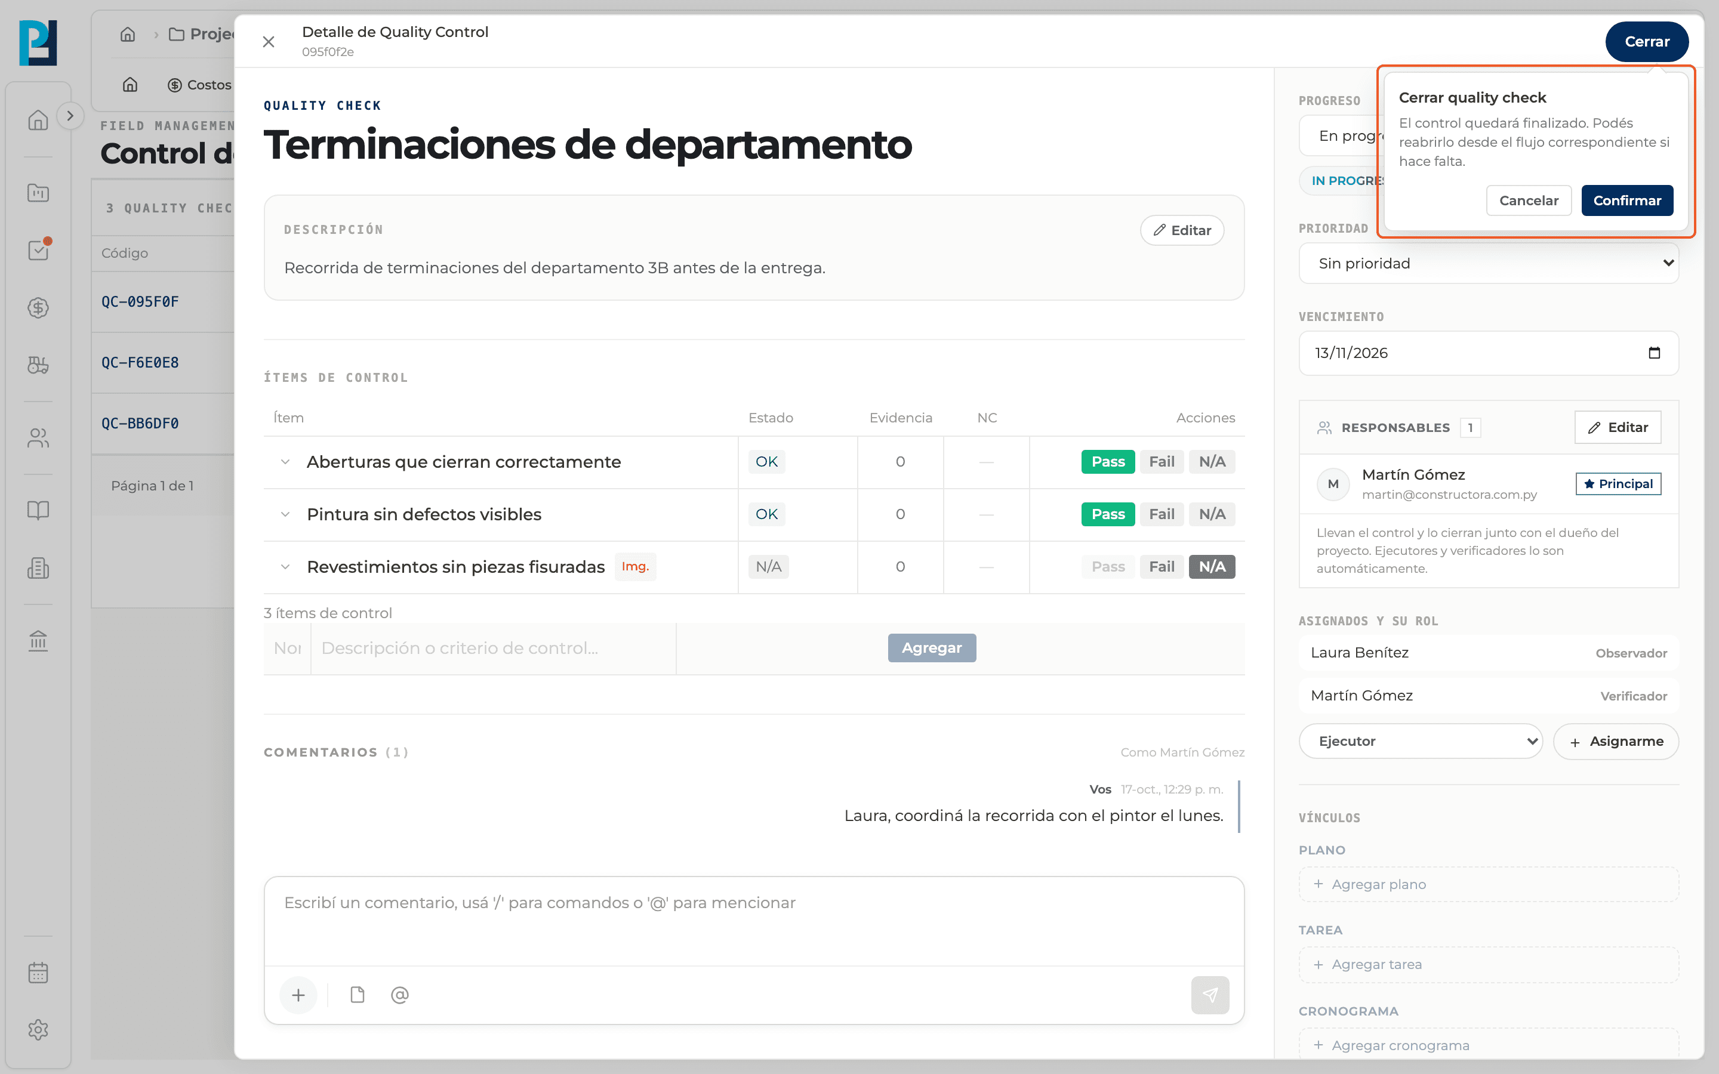Open the Sin prioridad dropdown
This screenshot has height=1074, width=1719.
pos(1488,264)
